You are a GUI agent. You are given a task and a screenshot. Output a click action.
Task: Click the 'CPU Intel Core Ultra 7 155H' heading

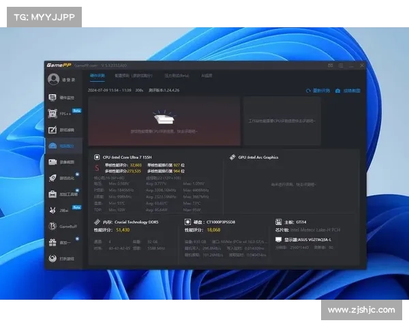pyautogui.click(x=127, y=157)
